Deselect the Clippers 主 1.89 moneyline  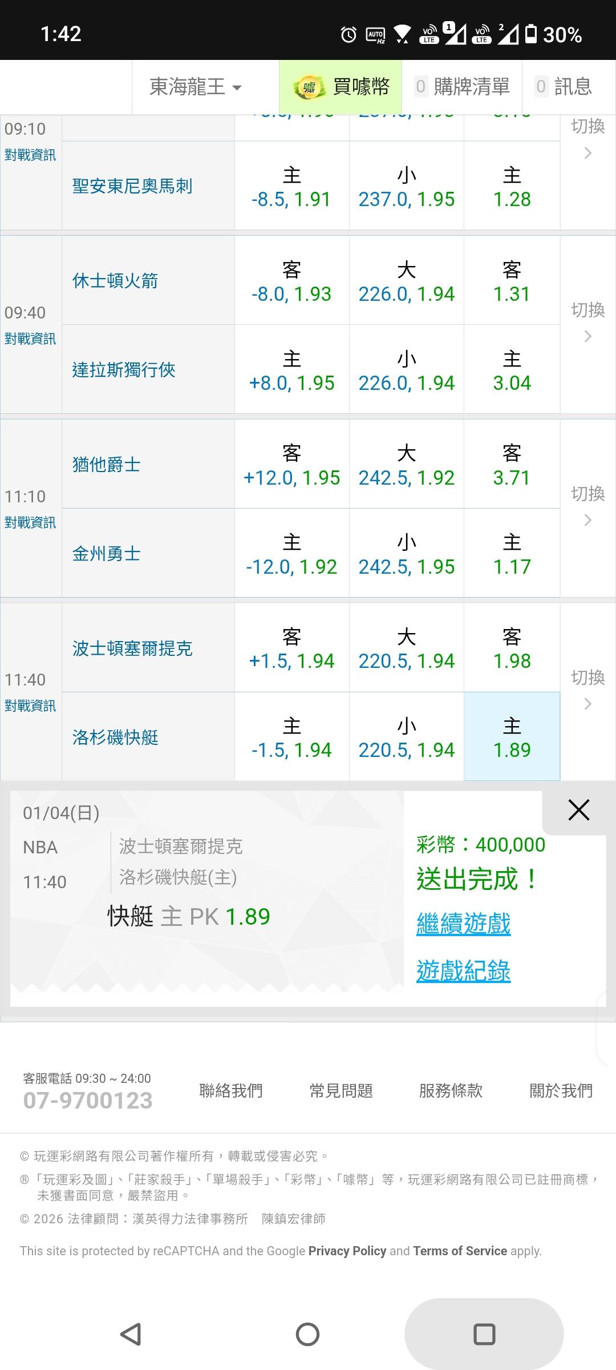coord(512,737)
